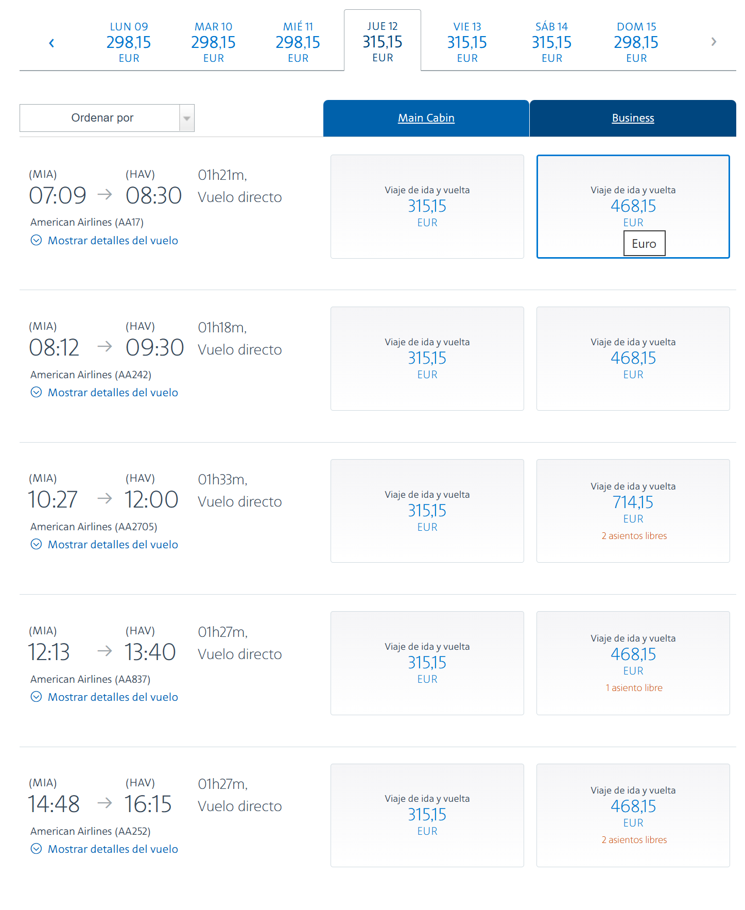
Task: Click the next week arrow icon
Action: coord(713,42)
